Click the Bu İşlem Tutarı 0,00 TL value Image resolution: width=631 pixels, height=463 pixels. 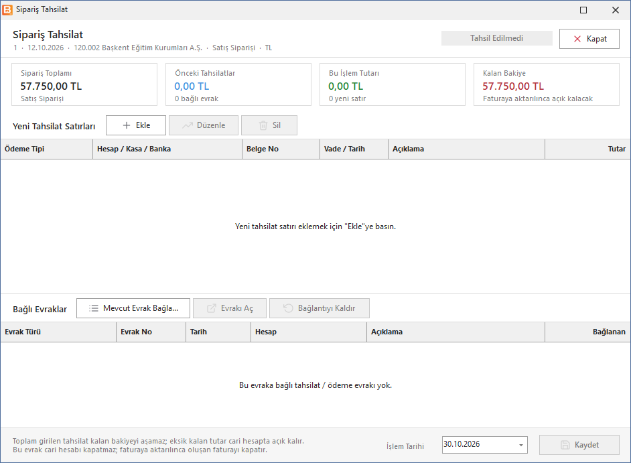point(346,86)
